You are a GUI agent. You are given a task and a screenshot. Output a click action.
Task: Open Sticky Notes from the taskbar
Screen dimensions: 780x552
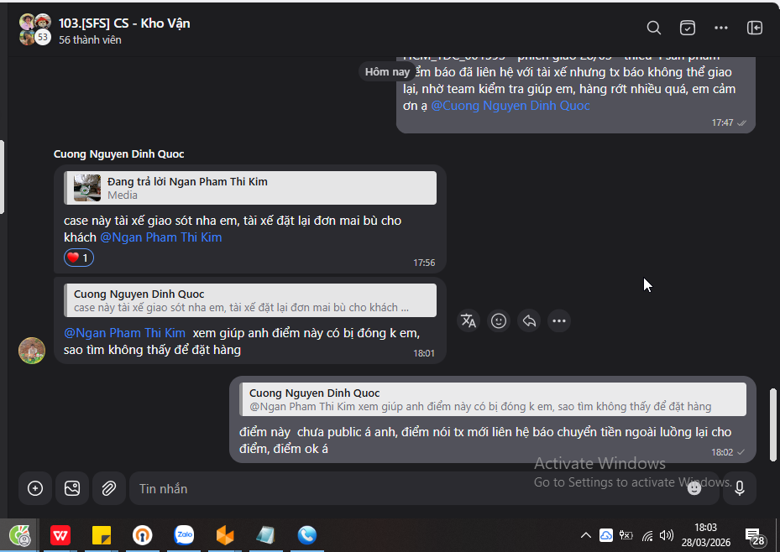pyautogui.click(x=101, y=535)
